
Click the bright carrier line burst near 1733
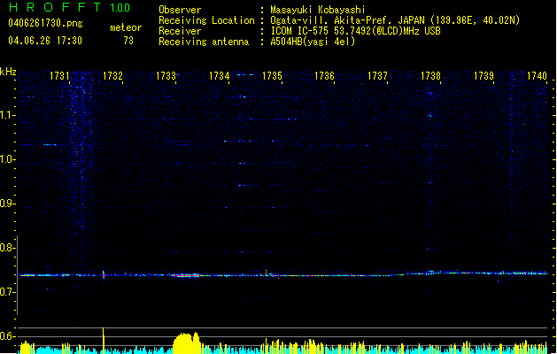click(186, 275)
